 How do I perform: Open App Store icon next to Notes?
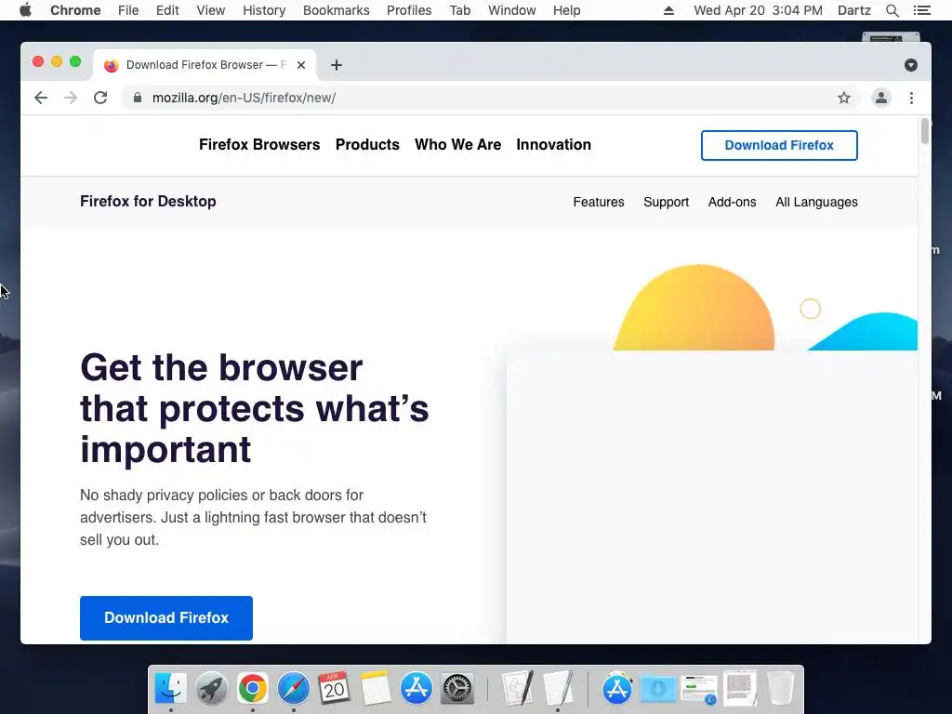pos(416,688)
